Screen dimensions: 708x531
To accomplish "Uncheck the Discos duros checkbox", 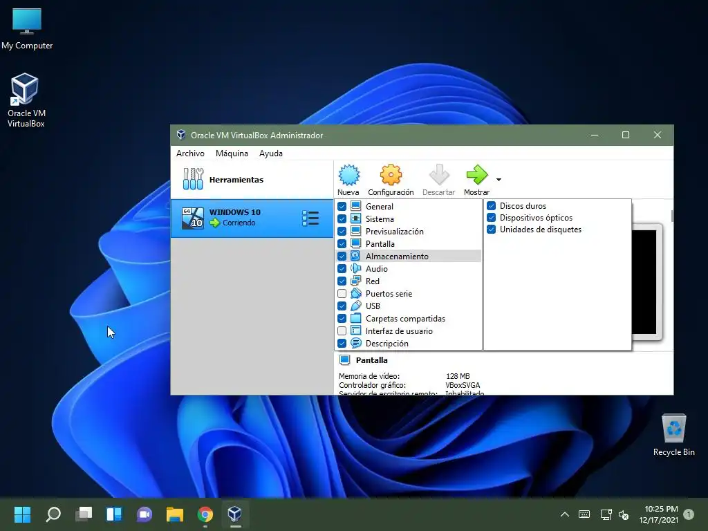I will pyautogui.click(x=492, y=206).
